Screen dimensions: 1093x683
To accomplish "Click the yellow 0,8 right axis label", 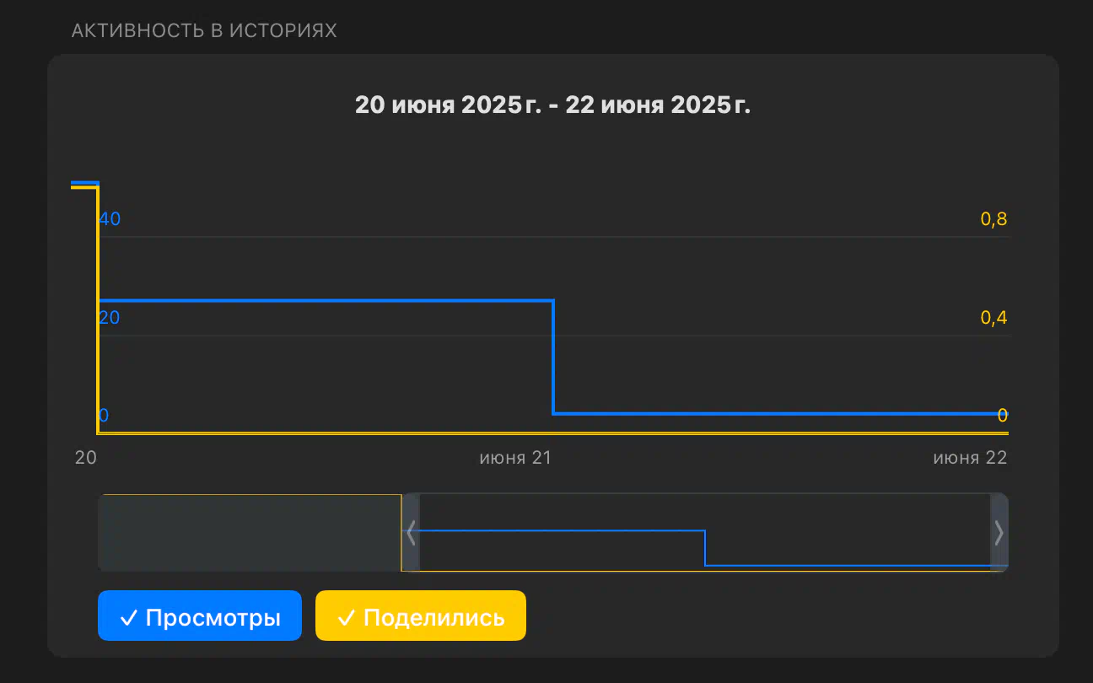I will coord(993,219).
